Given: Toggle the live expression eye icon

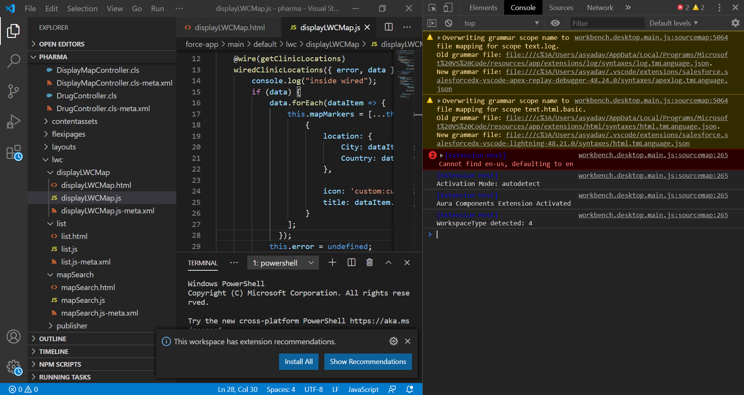Looking at the screenshot, I should [555, 23].
